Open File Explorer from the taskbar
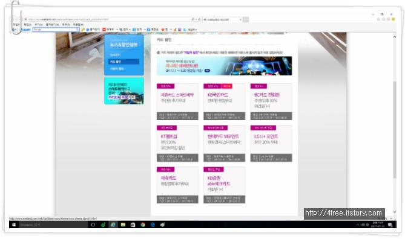 pyautogui.click(x=123, y=225)
